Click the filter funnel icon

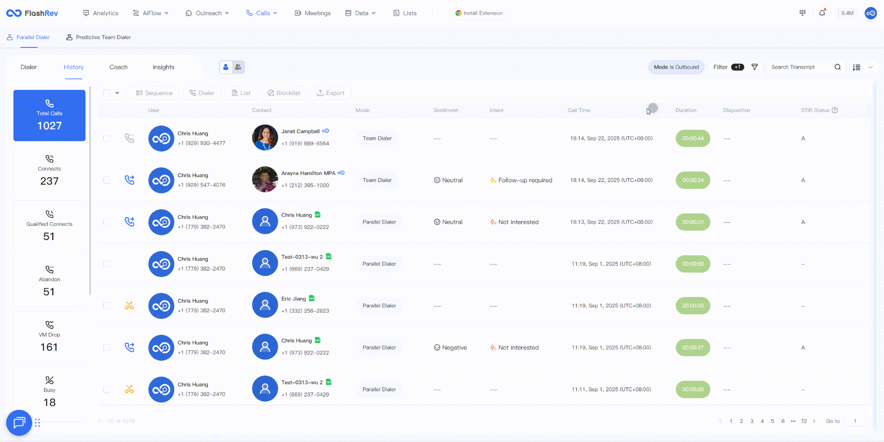pos(755,67)
